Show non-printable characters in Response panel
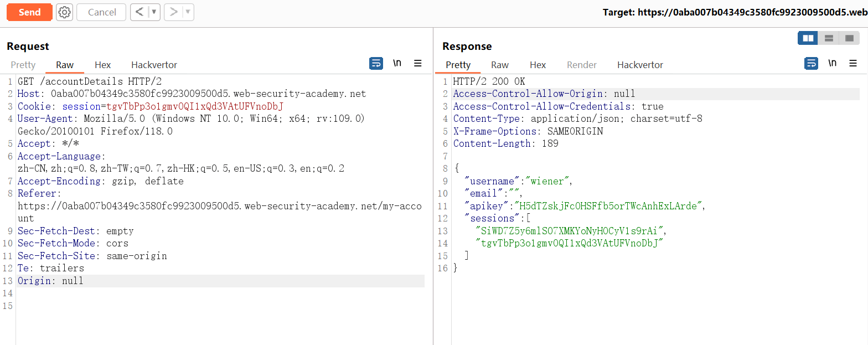 click(x=832, y=64)
